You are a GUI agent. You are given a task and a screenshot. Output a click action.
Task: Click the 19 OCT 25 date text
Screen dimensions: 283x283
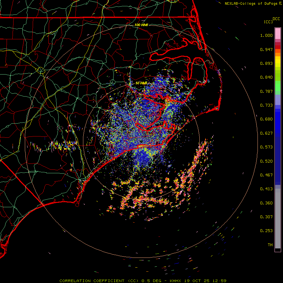(x=197, y=281)
